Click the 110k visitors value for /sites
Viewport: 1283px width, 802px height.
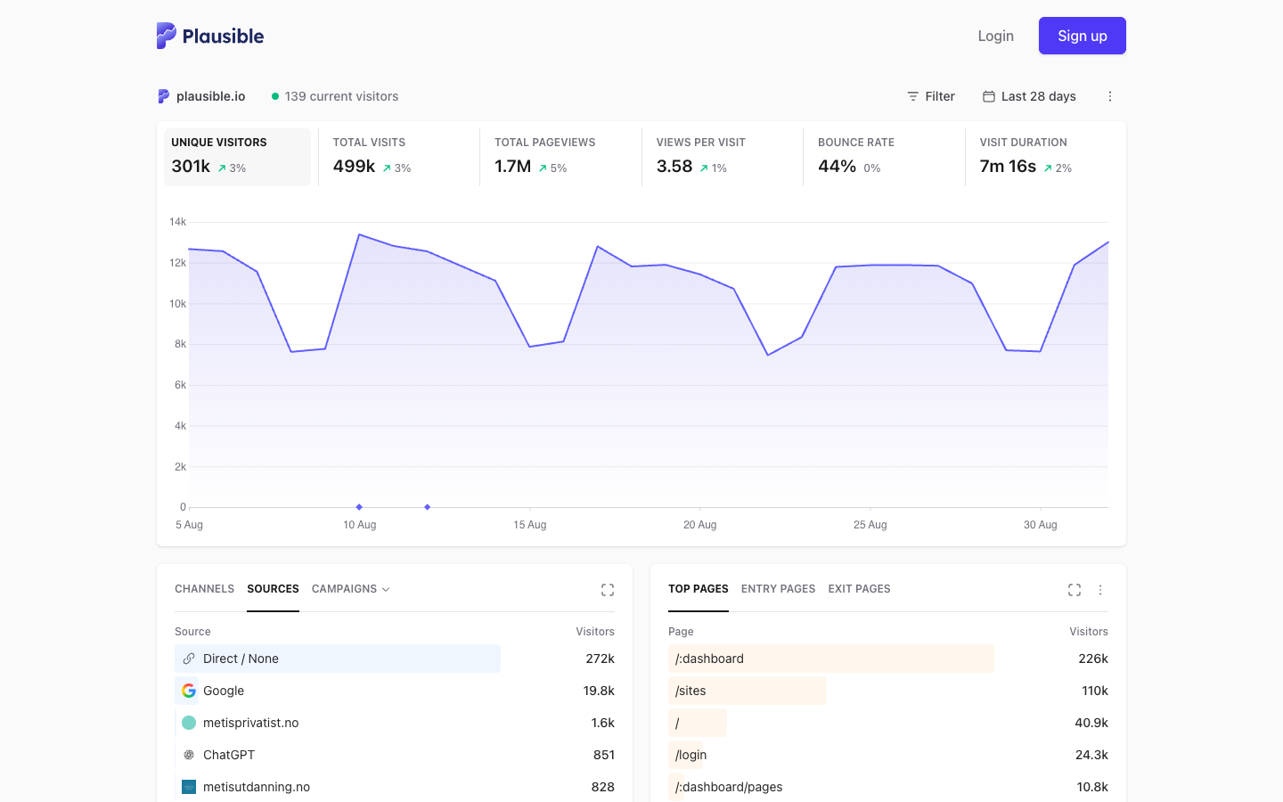tap(1095, 691)
